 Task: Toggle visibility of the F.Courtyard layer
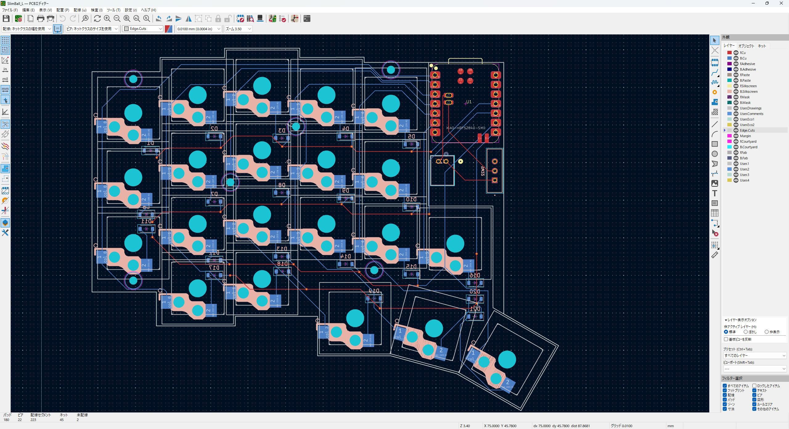coord(736,141)
